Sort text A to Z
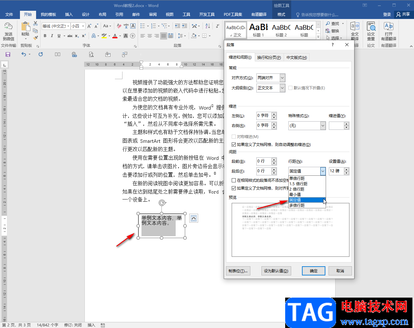This screenshot has height=328, width=414. pyautogui.click(x=208, y=26)
